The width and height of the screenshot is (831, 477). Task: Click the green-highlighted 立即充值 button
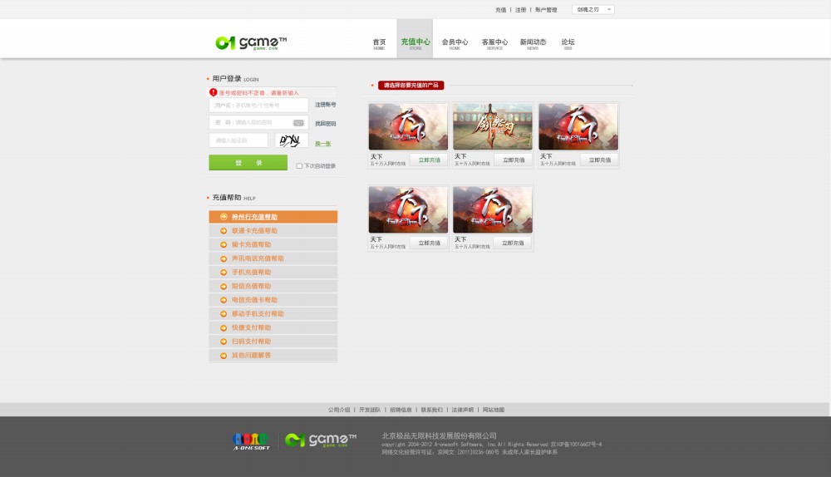(430, 160)
